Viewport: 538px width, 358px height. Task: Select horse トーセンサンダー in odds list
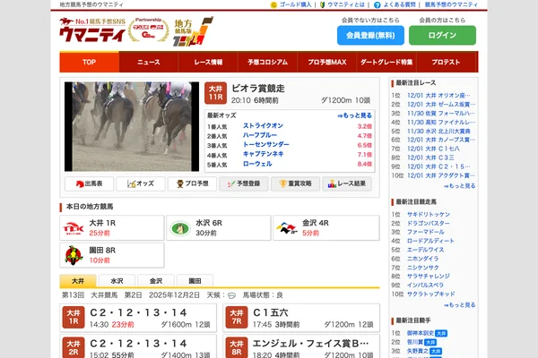266,145
